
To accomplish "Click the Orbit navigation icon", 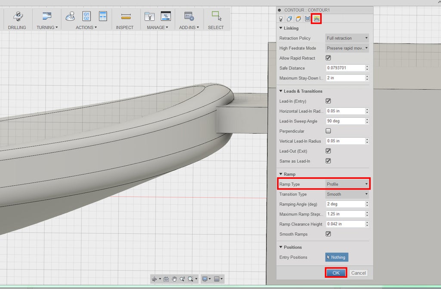I will (x=155, y=279).
